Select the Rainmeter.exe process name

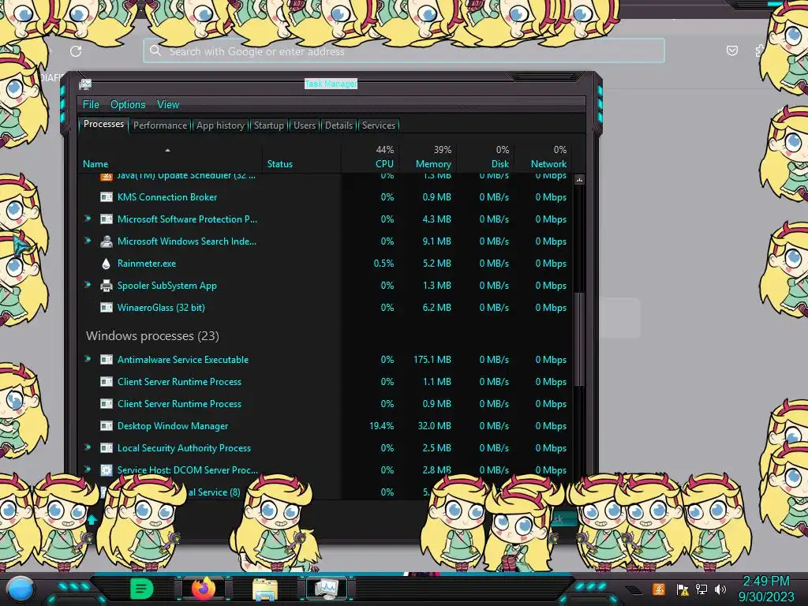point(146,264)
